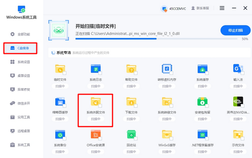Click 扫描中 status under 输入法
The height and width of the screenshot is (158, 252).
pos(238,86)
